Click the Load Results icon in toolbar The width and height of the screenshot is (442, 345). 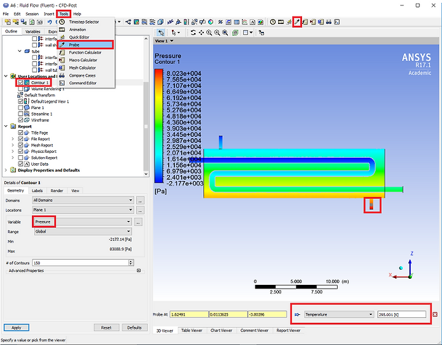pos(8,21)
